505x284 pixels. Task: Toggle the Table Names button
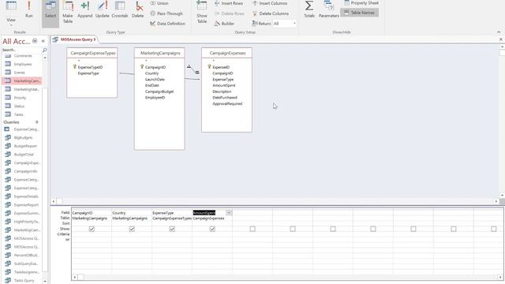360,13
